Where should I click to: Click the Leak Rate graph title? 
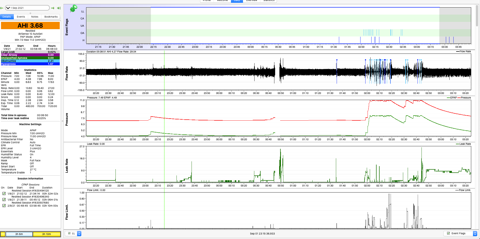[x=67, y=166]
